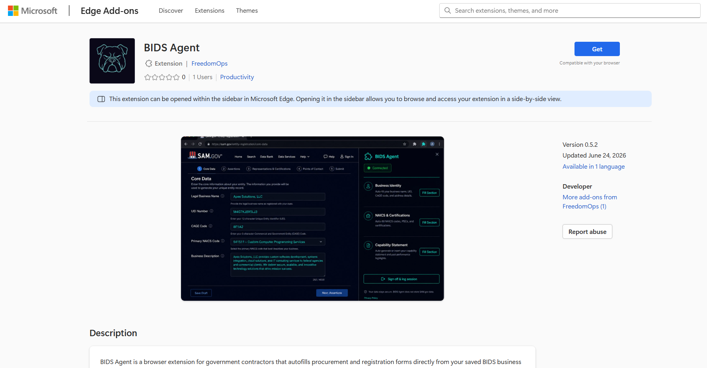Screen dimensions: 707x368
Task: Click the Compatible with your browser text
Action: (x=589, y=63)
